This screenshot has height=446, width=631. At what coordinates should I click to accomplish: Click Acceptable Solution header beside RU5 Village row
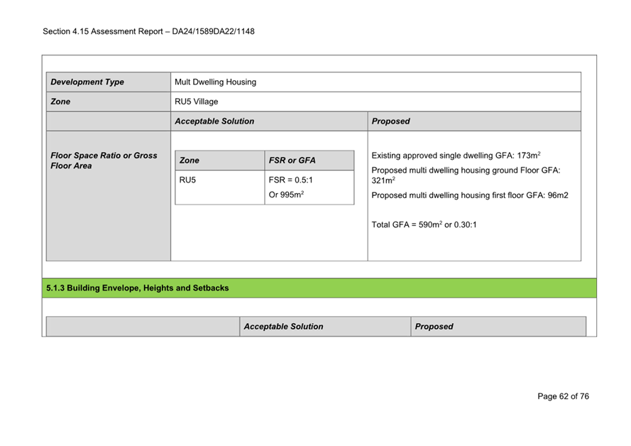[214, 121]
